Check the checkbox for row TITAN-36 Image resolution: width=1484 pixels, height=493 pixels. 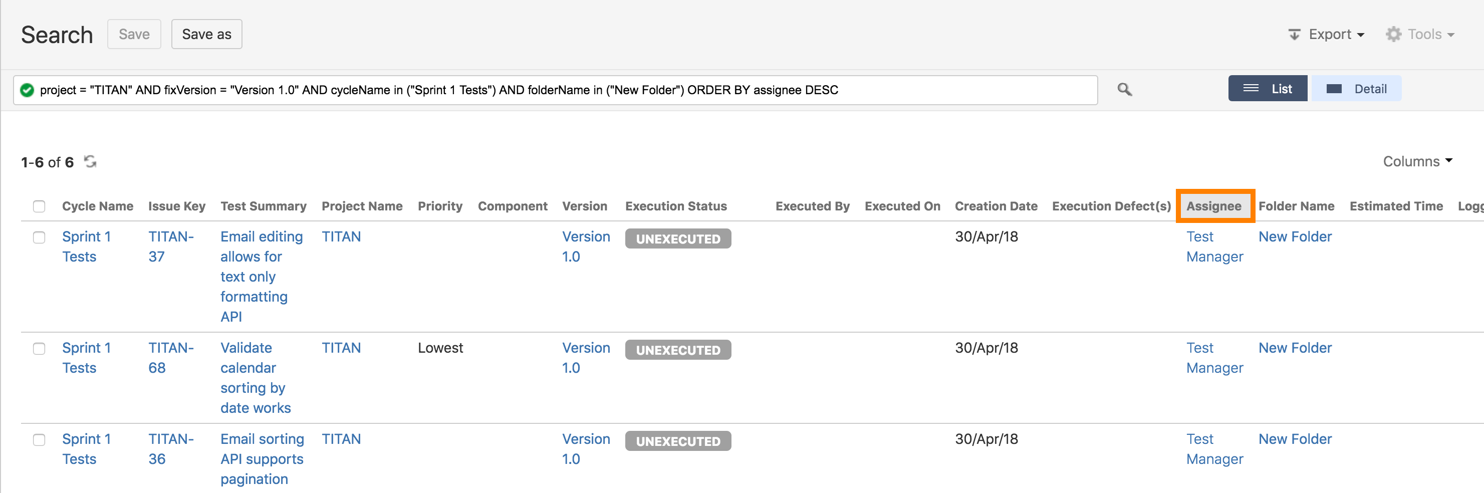[x=39, y=440]
